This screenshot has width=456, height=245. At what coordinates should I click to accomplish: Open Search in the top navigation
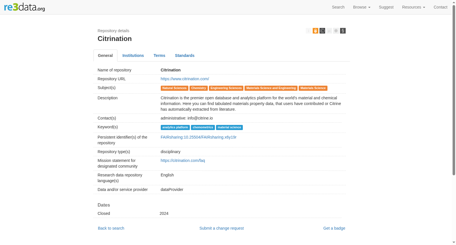[338, 7]
